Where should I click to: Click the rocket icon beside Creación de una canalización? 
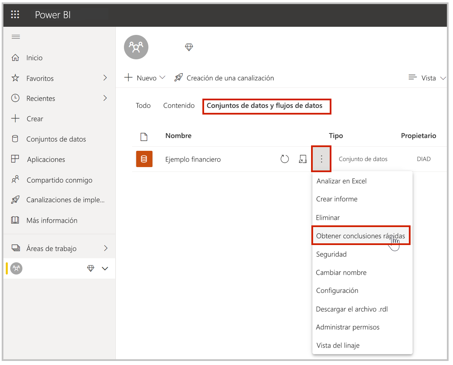click(x=179, y=78)
